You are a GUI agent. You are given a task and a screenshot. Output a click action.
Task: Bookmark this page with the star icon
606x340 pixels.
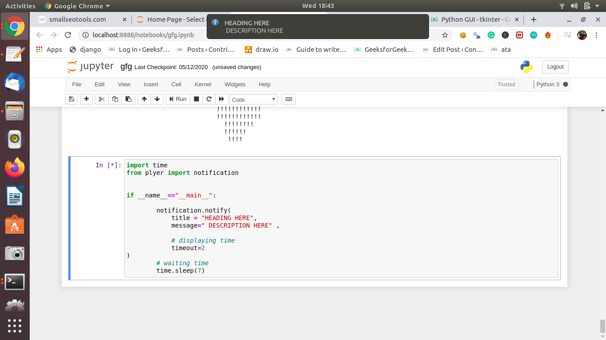(x=445, y=35)
